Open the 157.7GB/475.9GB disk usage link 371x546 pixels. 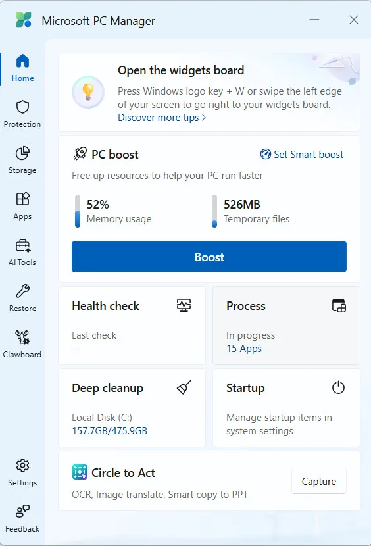[x=109, y=431]
